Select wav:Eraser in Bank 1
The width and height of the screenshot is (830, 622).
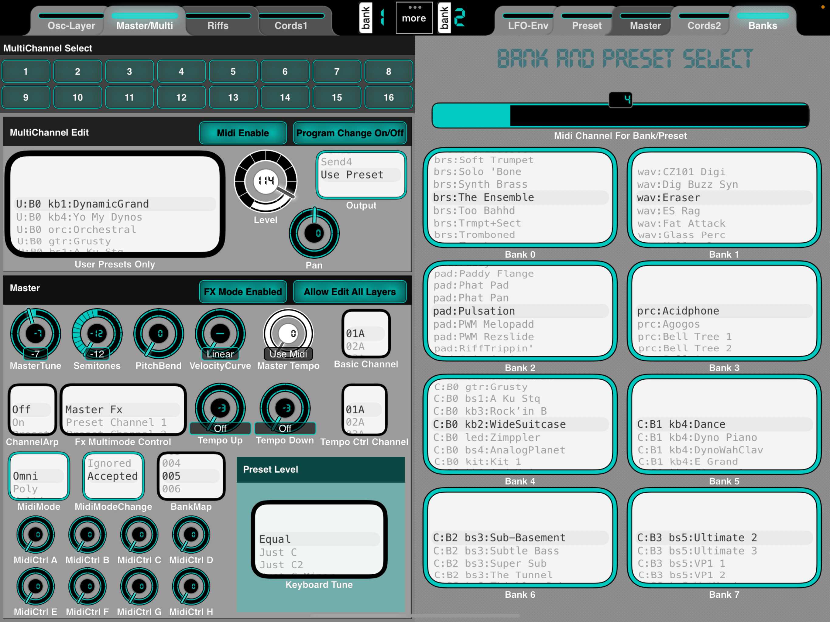click(724, 197)
